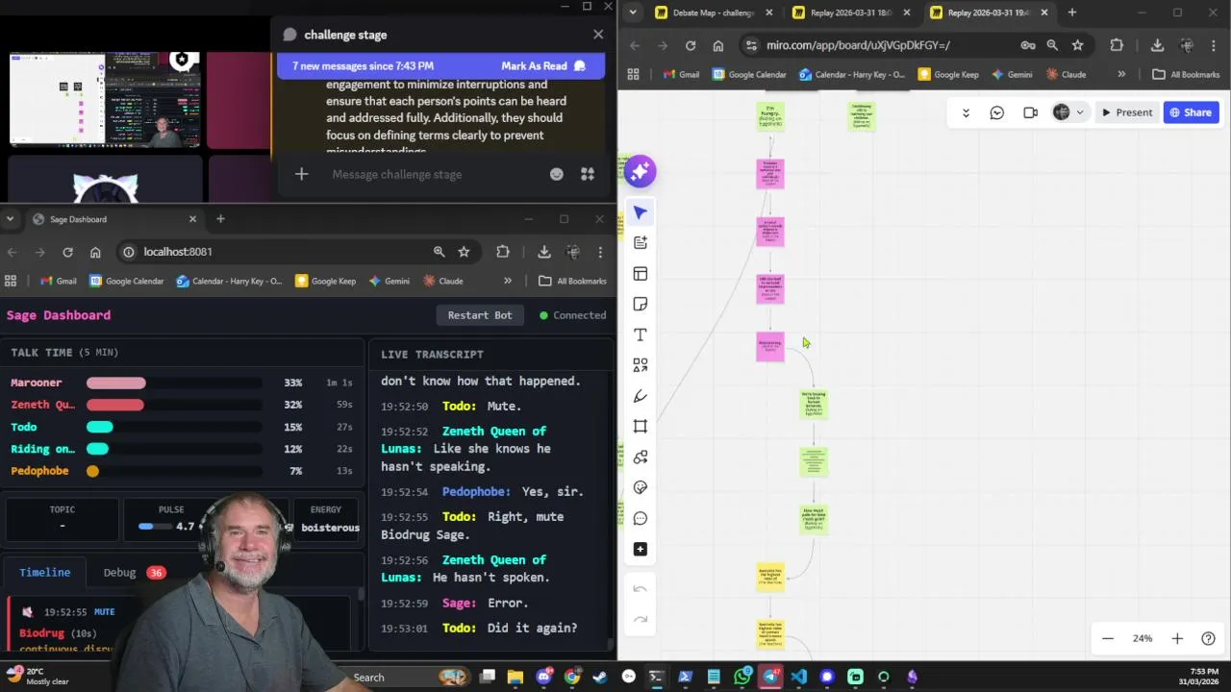The width and height of the screenshot is (1231, 692).
Task: Open emoji picker in challenge stage chat
Action: point(556,174)
